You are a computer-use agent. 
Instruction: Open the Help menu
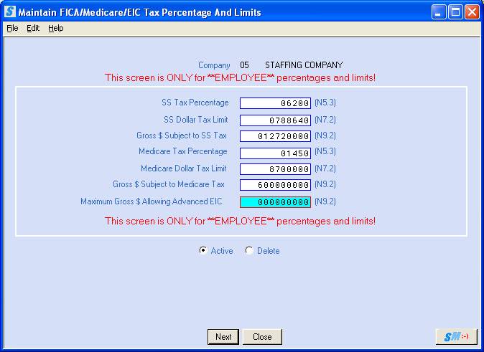56,28
